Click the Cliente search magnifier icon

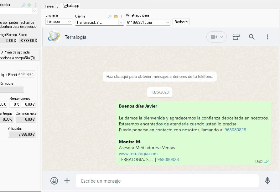pos(110,16)
